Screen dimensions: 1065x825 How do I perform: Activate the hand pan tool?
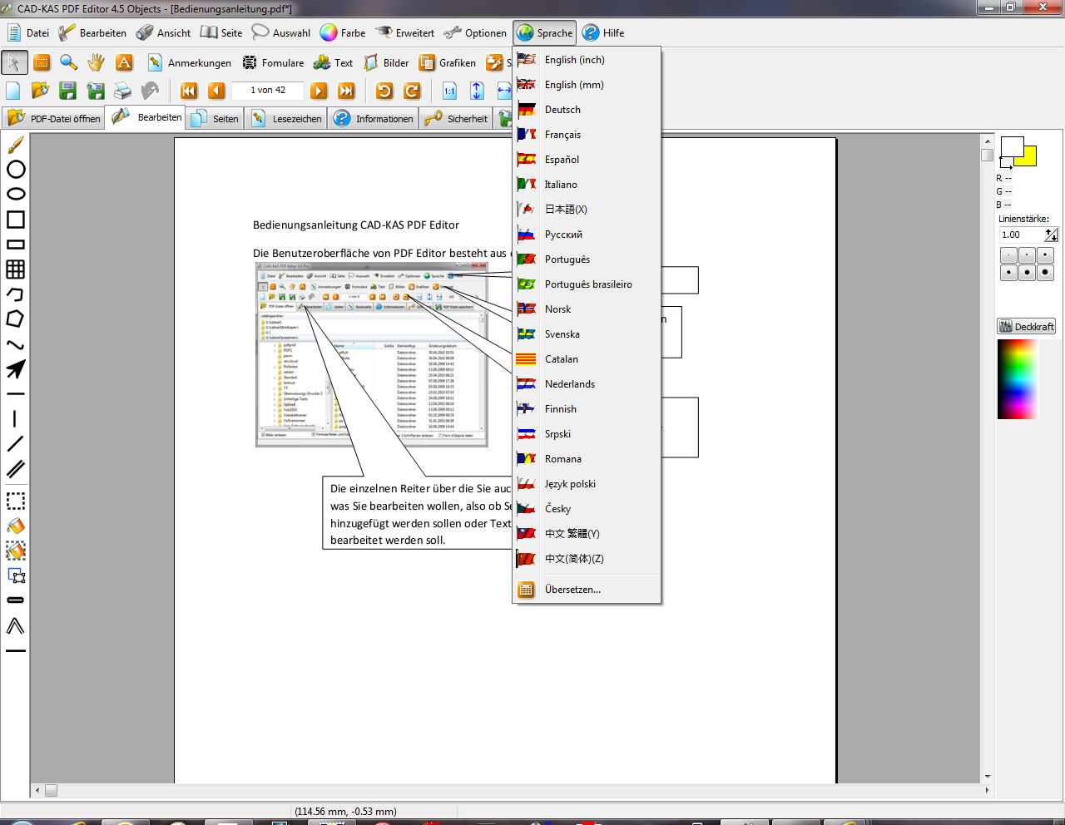[x=97, y=62]
